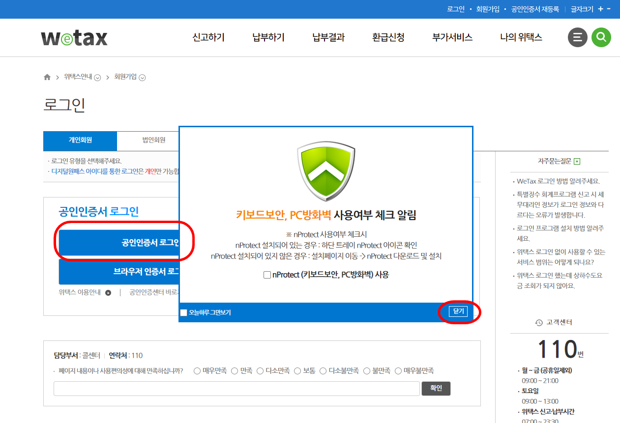Viewport: 620px width, 423px height.
Task: Click the WeTax logo
Action: coord(74,38)
